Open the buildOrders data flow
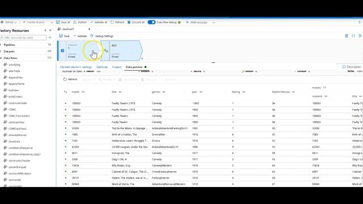Image resolution: width=363 pixels, height=204 pixels. (x=15, y=97)
